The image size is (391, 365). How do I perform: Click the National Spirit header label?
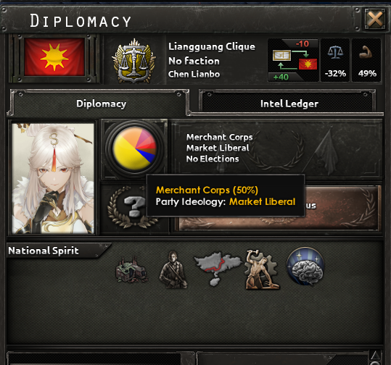click(44, 251)
